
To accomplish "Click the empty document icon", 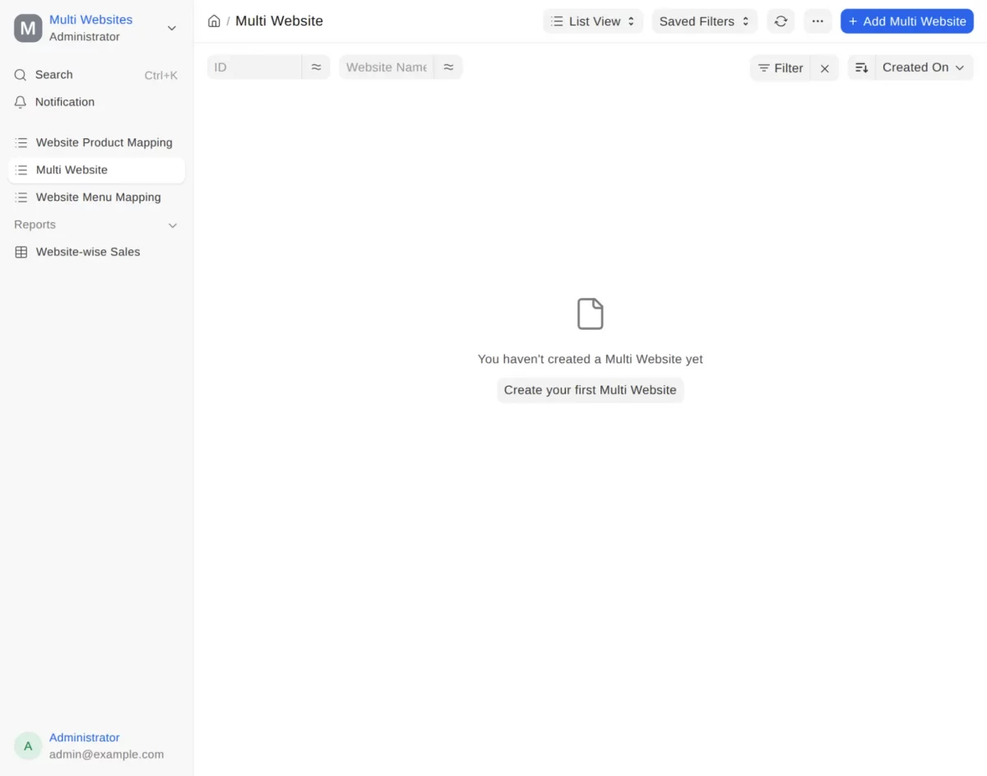I will click(x=591, y=314).
